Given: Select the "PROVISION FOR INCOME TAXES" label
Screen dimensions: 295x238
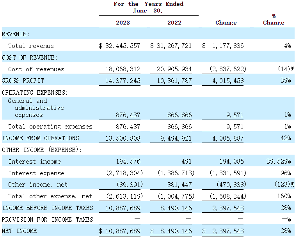Looking at the screenshot, I should [48, 220].
